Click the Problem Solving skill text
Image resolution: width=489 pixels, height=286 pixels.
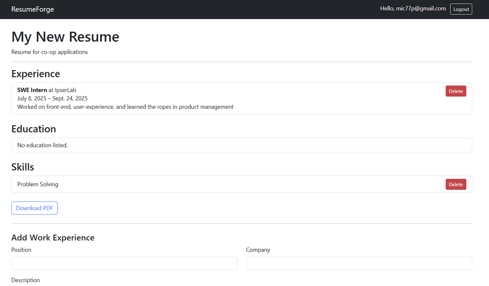(38, 184)
